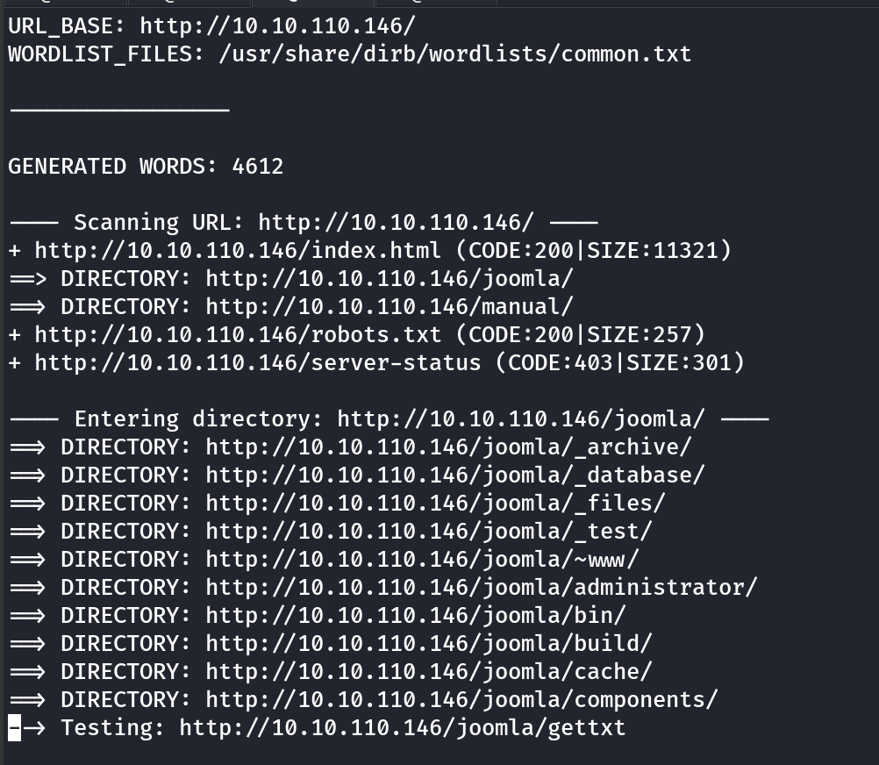Open the joomla/_test/ directory link

[x=429, y=531]
